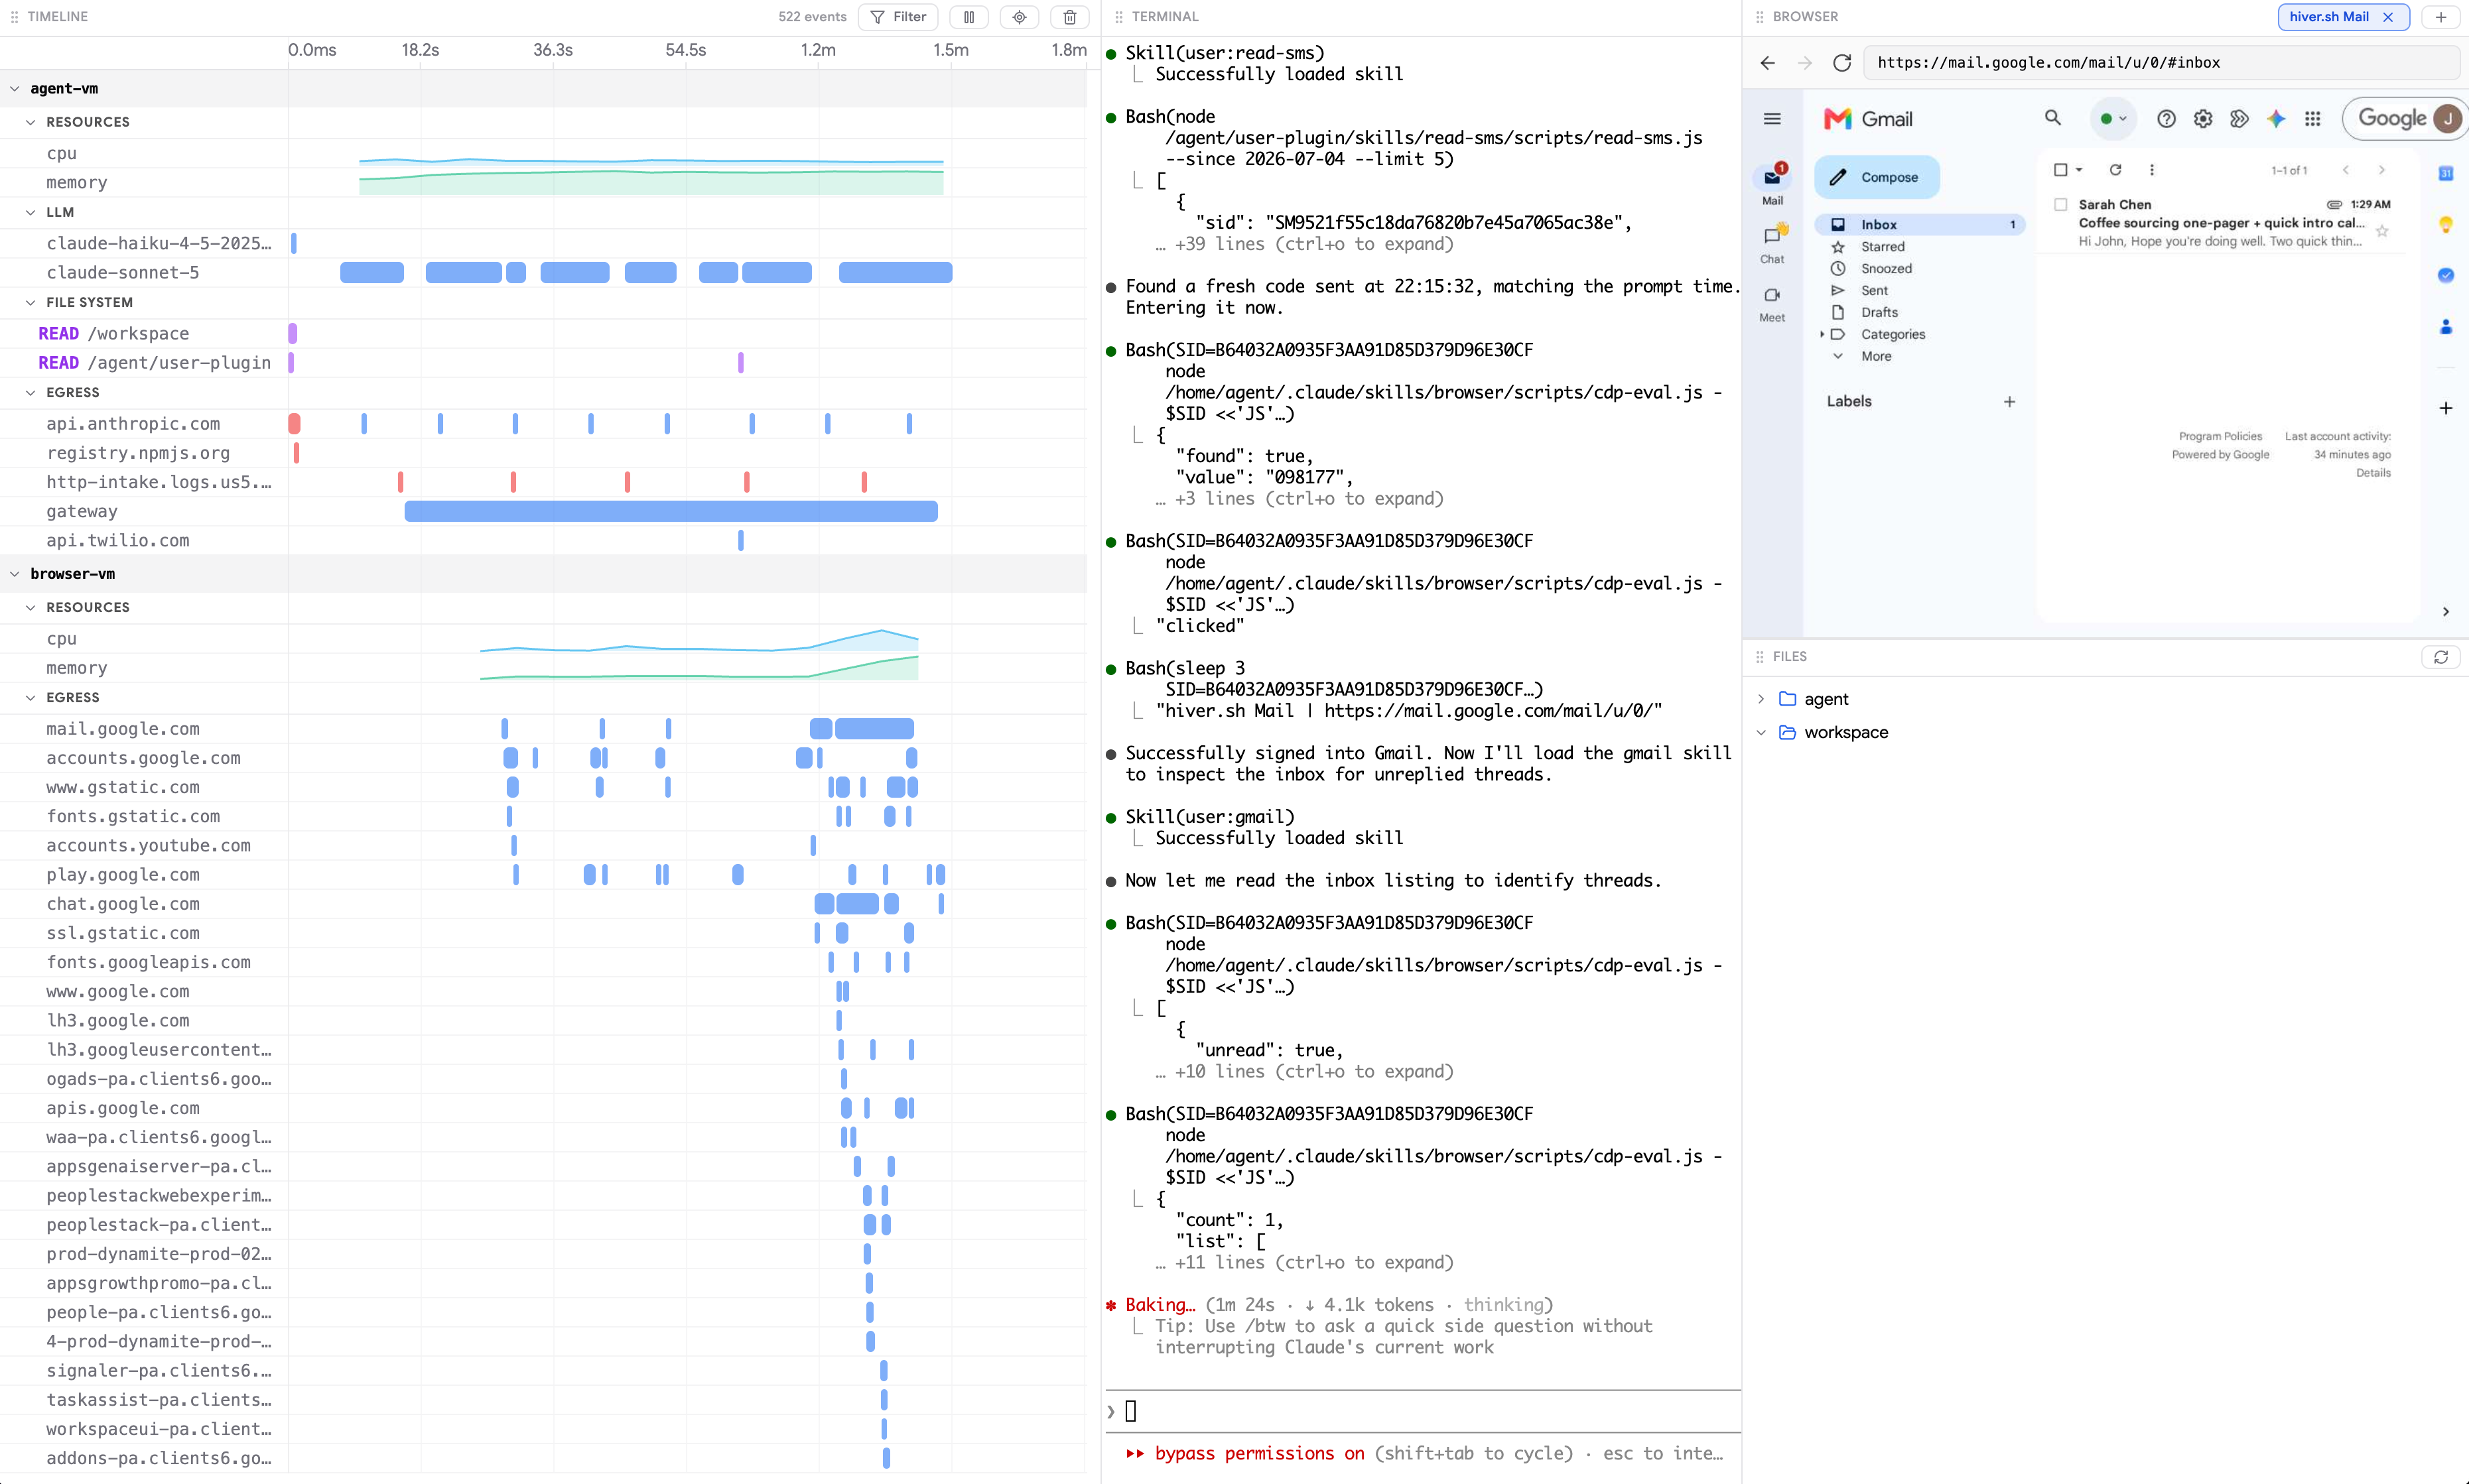The image size is (2469, 1484).
Task: Open the Sarah Chen coffee sourcing email
Action: click(x=2220, y=223)
